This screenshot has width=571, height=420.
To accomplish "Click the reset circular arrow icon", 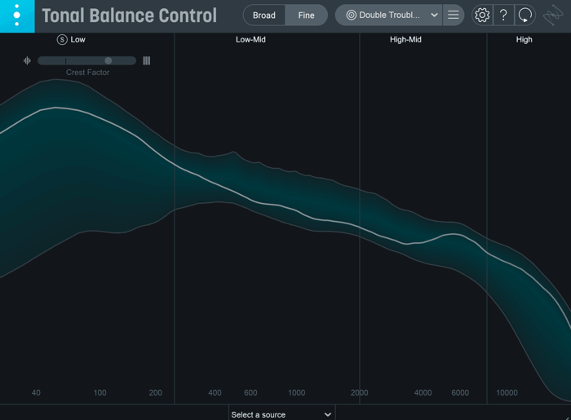I will 525,15.
